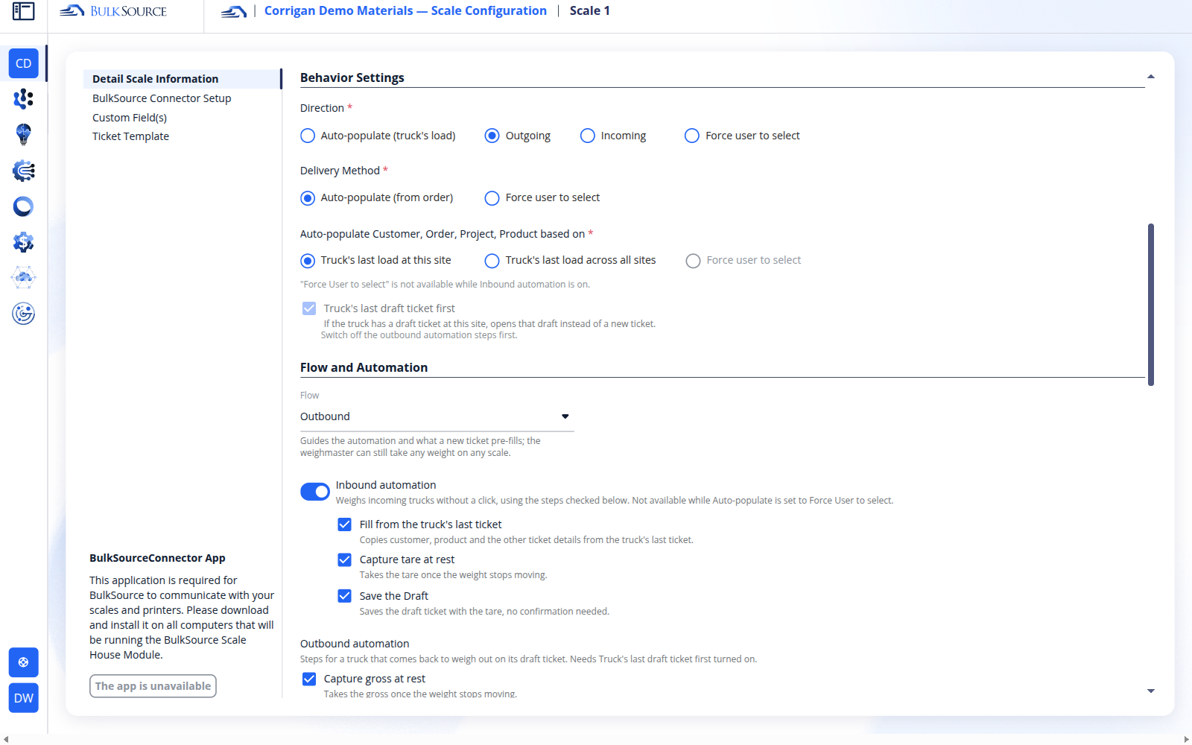Click the horizontal scroll right arrow
Screen dimensions: 1192x745
[x=1186, y=740]
